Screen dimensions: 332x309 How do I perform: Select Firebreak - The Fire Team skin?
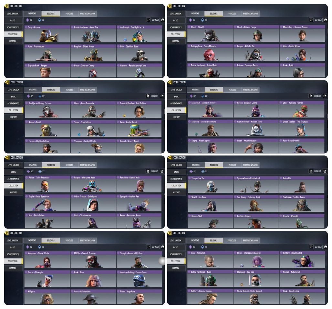click(x=302, y=203)
